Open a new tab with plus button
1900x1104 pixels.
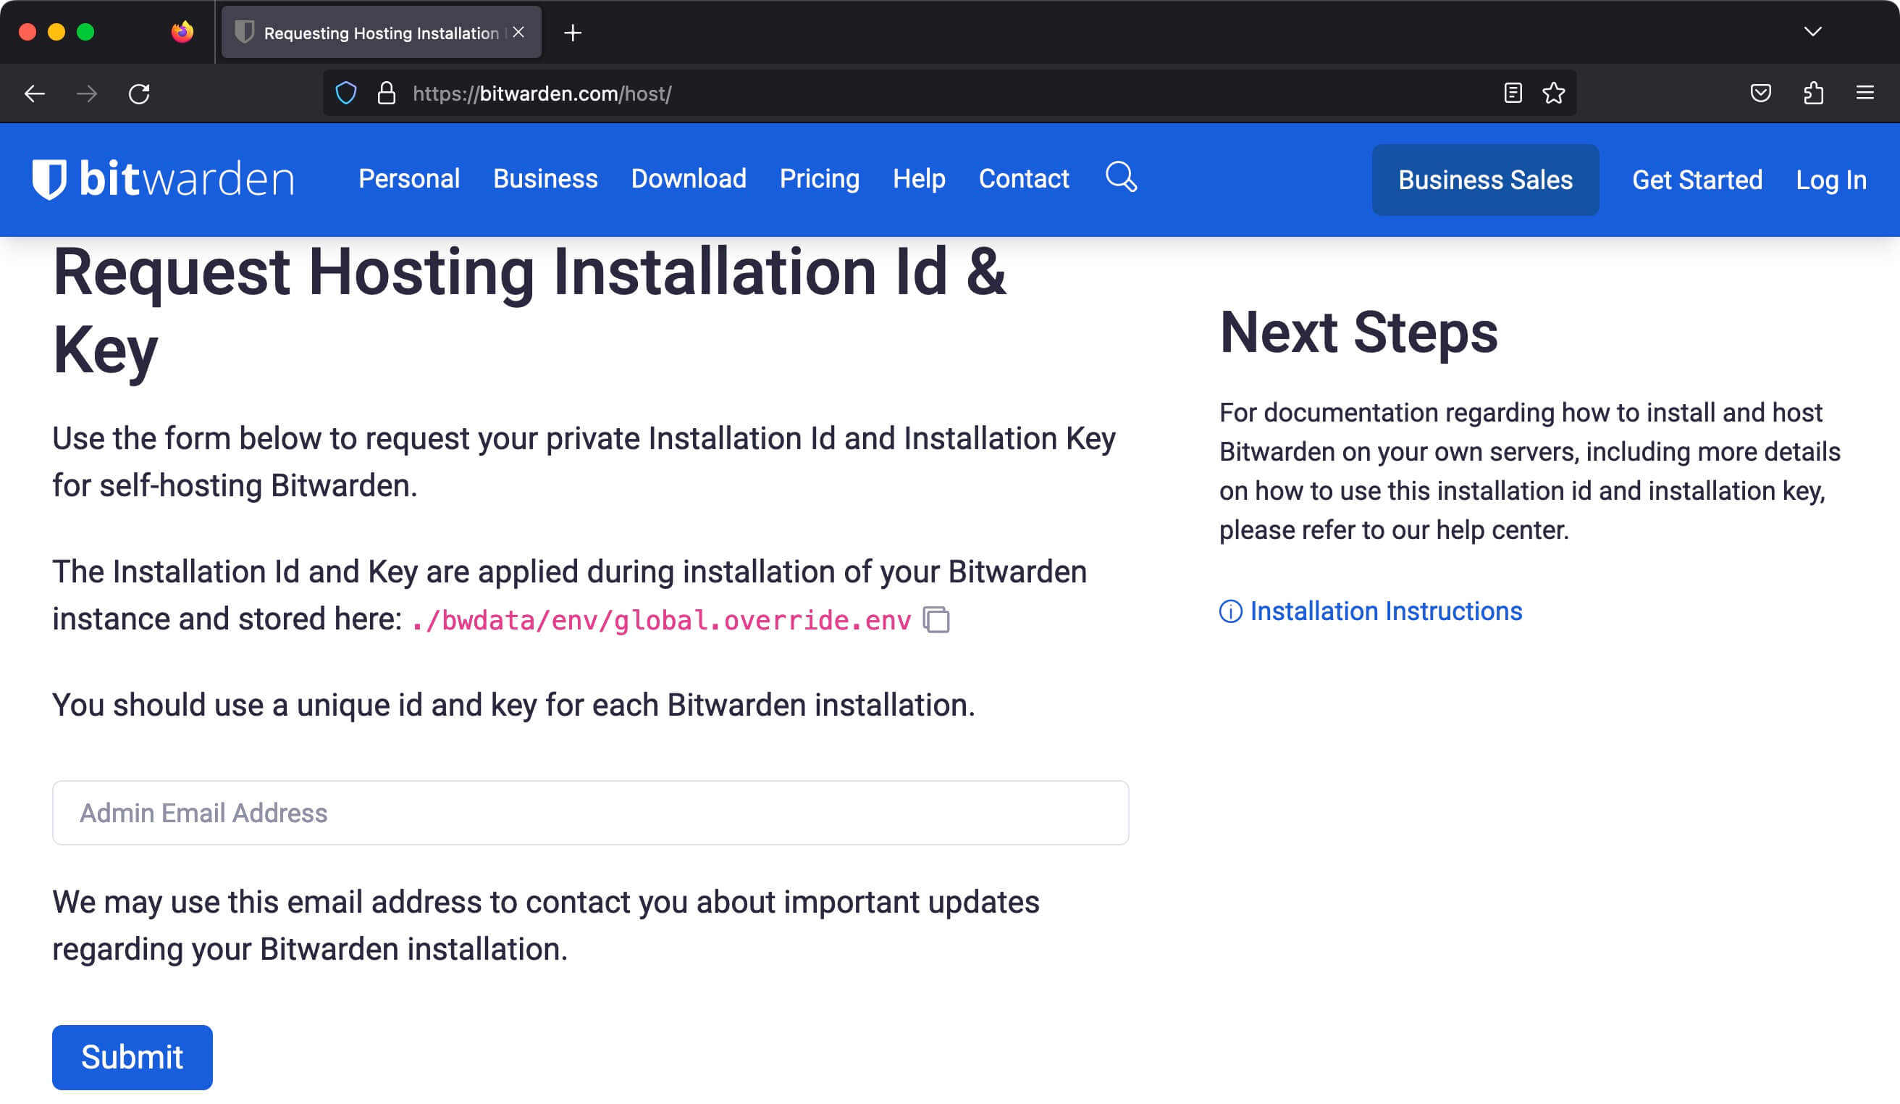[573, 33]
